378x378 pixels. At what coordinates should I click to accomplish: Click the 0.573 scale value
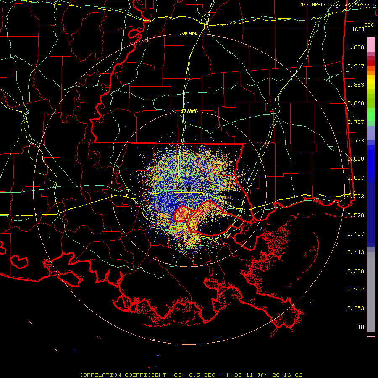(x=356, y=197)
